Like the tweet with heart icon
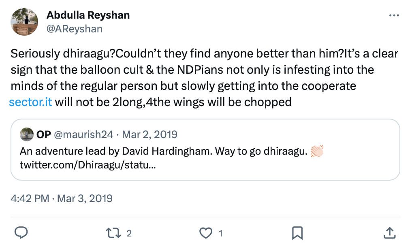This screenshot has width=410, height=247. pyautogui.click(x=207, y=232)
